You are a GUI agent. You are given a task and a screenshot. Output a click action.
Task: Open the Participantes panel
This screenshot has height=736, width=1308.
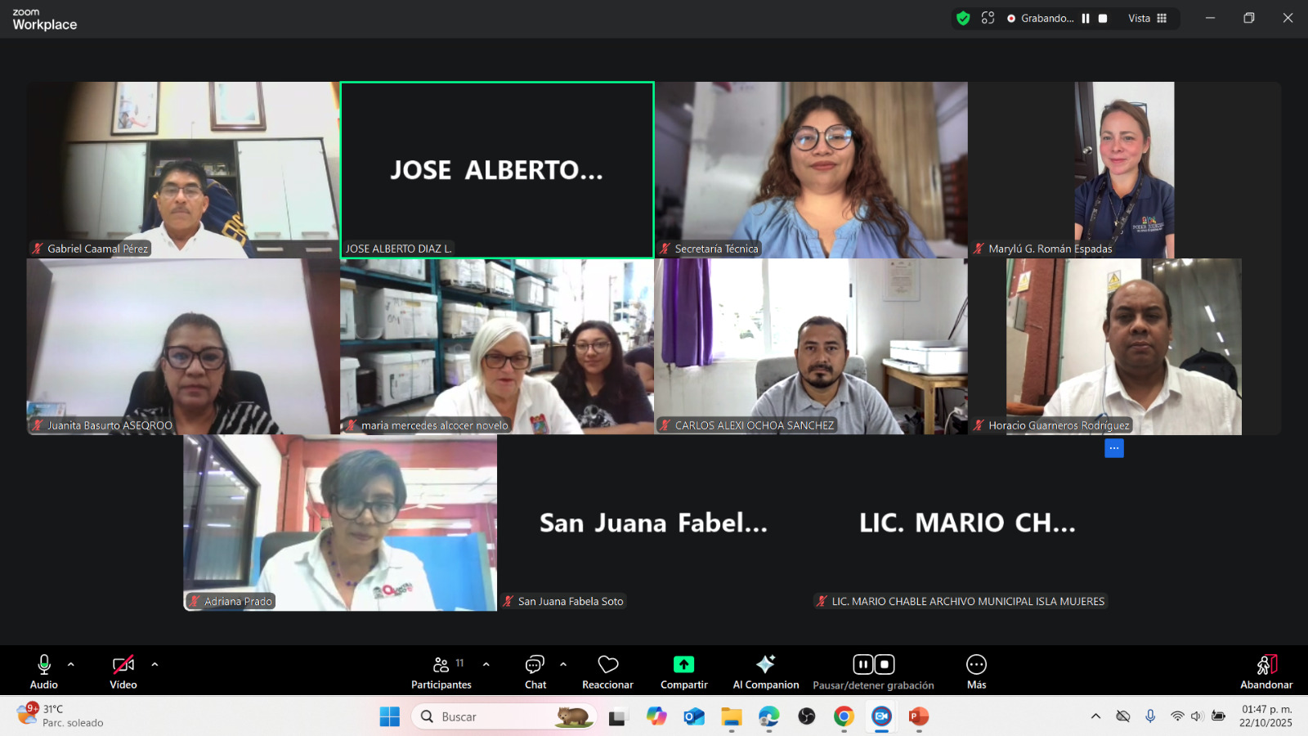pos(441,671)
